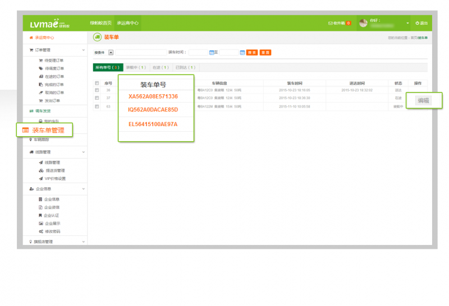Open loading order XA562A08E571336
Screen dimensions: 449x306
(x=153, y=96)
